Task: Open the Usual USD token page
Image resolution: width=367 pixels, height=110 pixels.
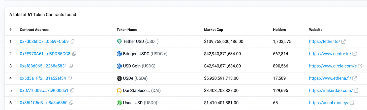Action: pos(133,103)
